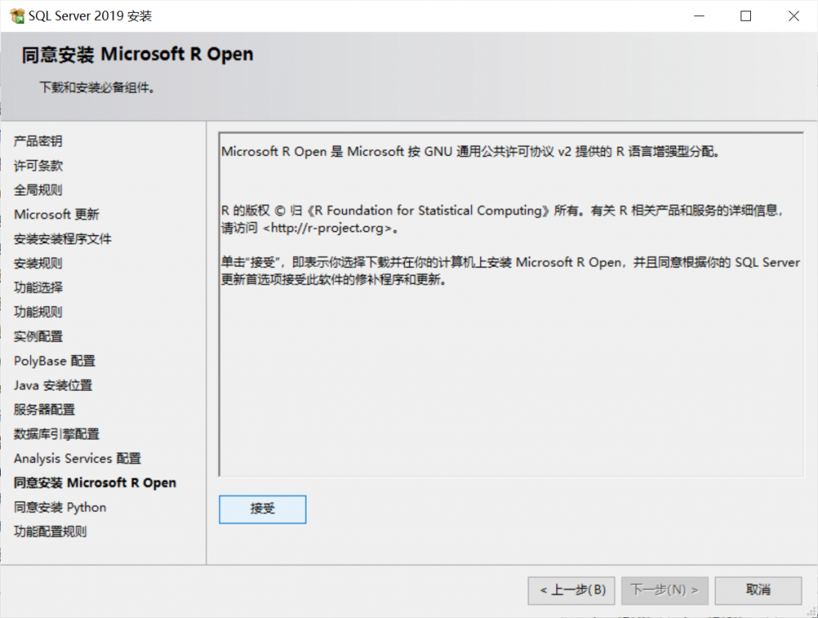Open Analysis Services 配置 step

(77, 459)
